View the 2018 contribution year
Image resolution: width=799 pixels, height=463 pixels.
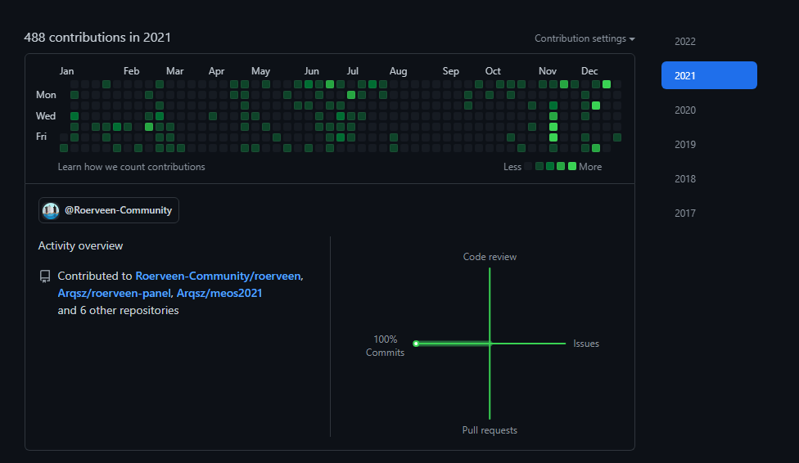pos(685,178)
